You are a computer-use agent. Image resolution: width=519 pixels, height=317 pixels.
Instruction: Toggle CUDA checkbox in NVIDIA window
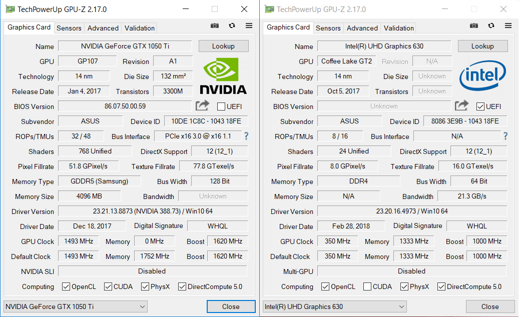108,286
